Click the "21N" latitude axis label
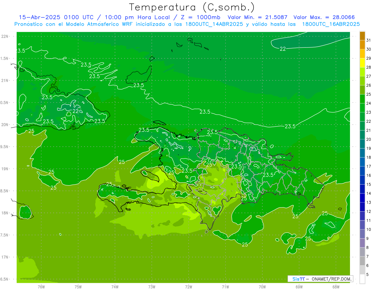 [x=5, y=80]
